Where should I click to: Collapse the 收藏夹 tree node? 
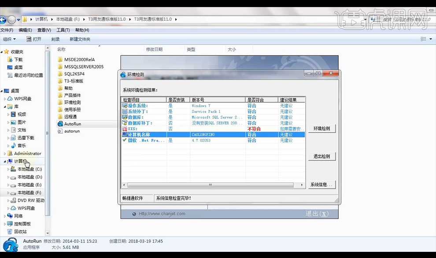tap(1, 52)
